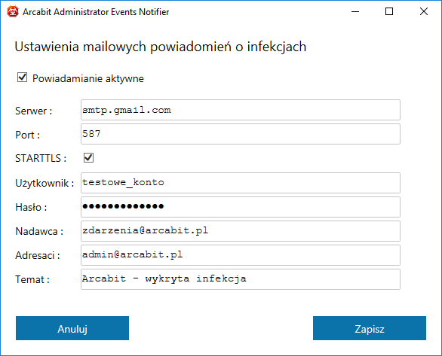Minimize the Events Notifier window
This screenshot has width=442, height=356.
pyautogui.click(x=355, y=11)
